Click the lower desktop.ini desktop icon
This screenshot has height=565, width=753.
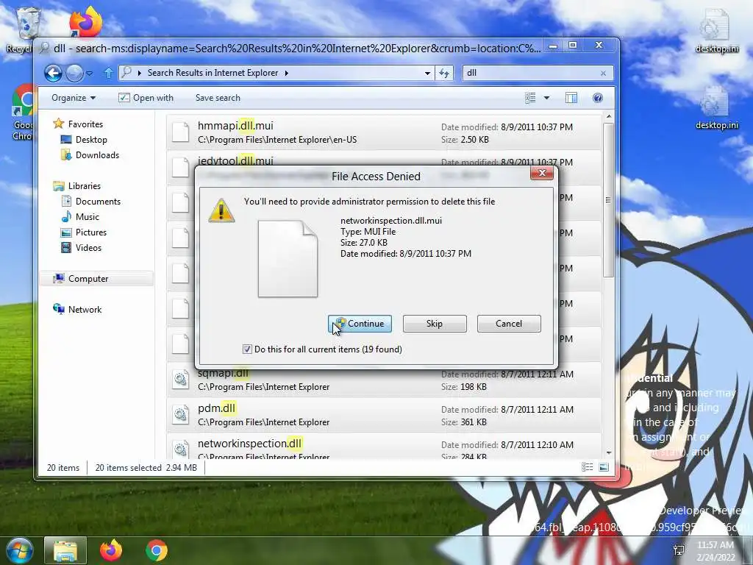coord(717,109)
